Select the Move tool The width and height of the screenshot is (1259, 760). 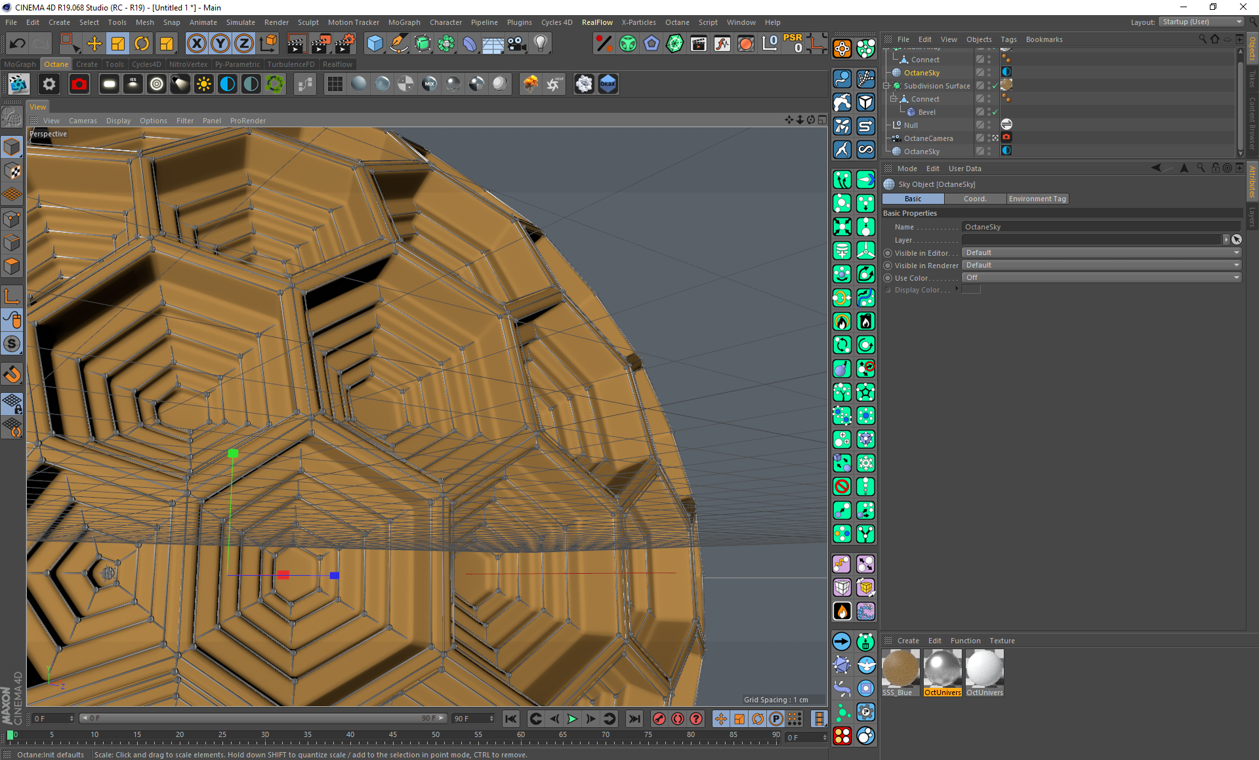coord(94,44)
